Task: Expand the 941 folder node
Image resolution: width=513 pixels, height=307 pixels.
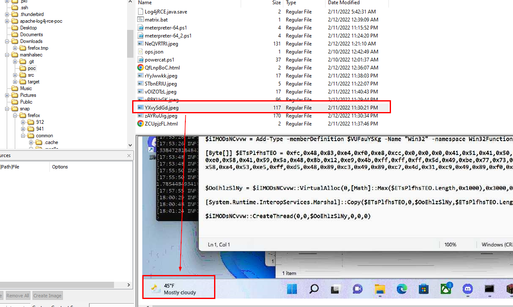Action: tap(23, 129)
